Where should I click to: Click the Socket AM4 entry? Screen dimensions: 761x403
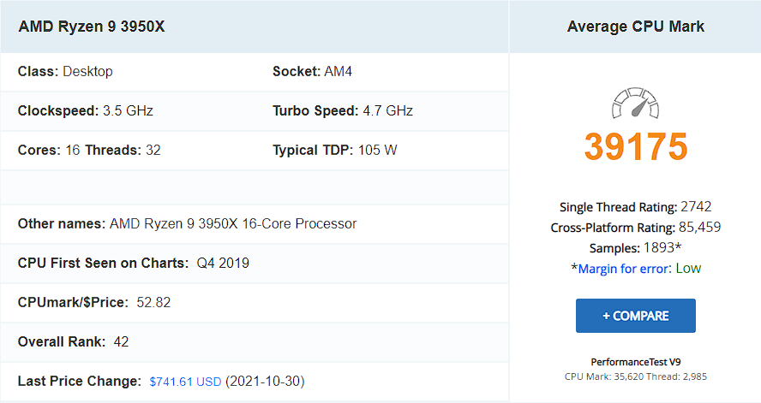312,72
